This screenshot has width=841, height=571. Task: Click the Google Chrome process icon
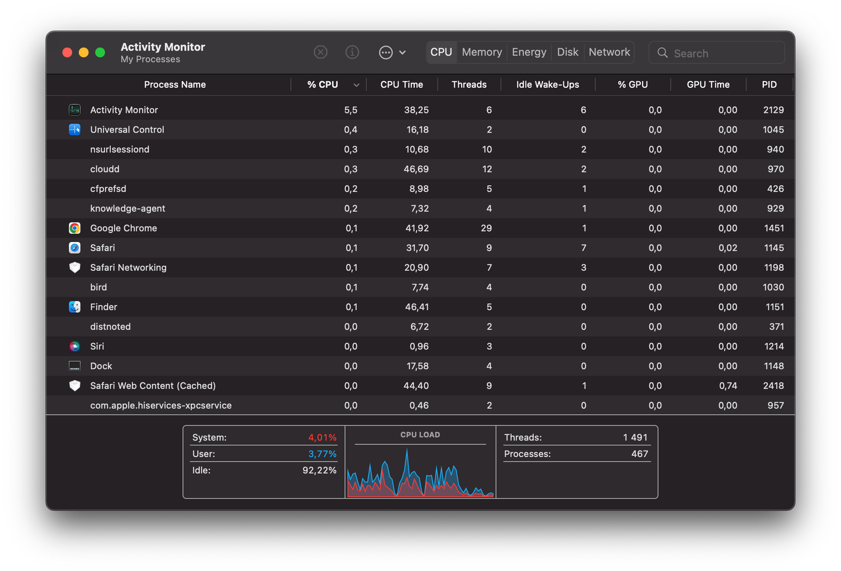[x=75, y=228]
